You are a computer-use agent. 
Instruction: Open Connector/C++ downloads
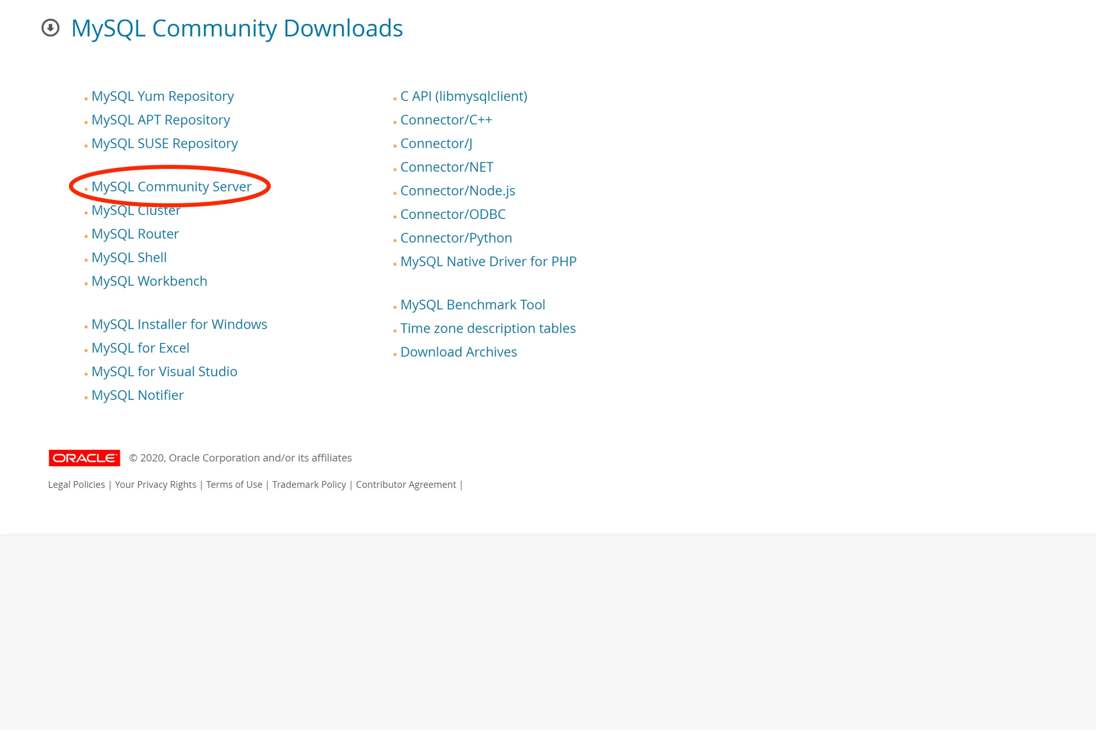(446, 120)
